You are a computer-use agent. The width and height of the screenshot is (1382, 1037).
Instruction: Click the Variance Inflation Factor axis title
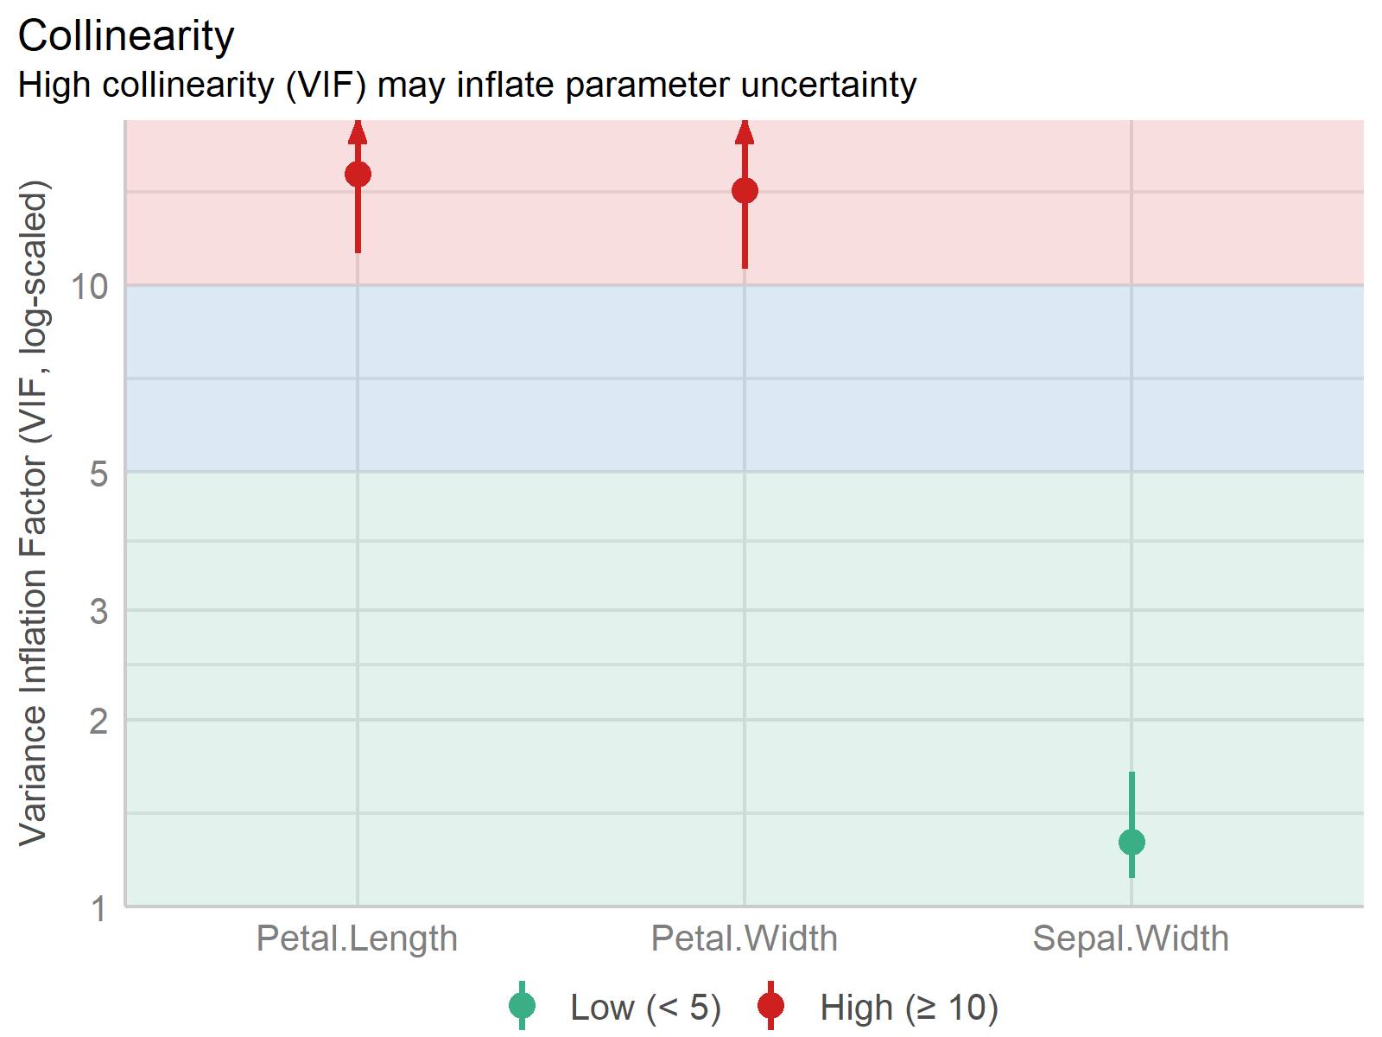(34, 513)
